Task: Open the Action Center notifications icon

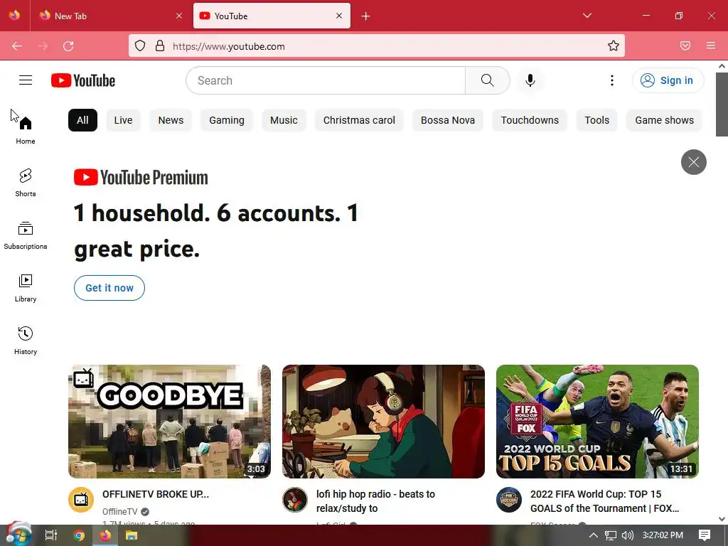Action: click(x=705, y=535)
